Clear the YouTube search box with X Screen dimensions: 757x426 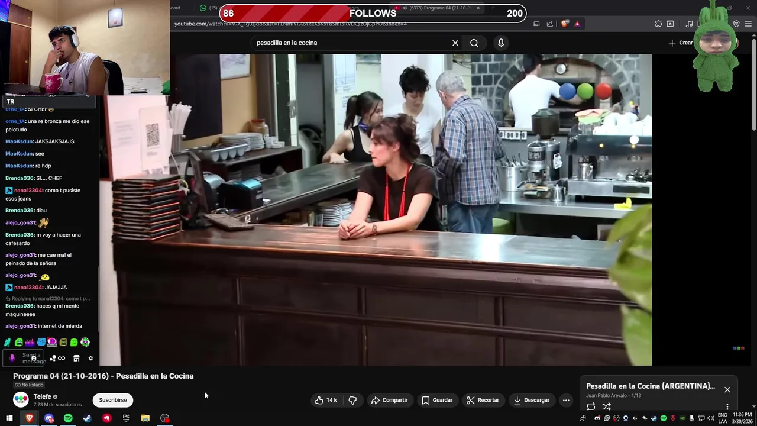click(455, 43)
